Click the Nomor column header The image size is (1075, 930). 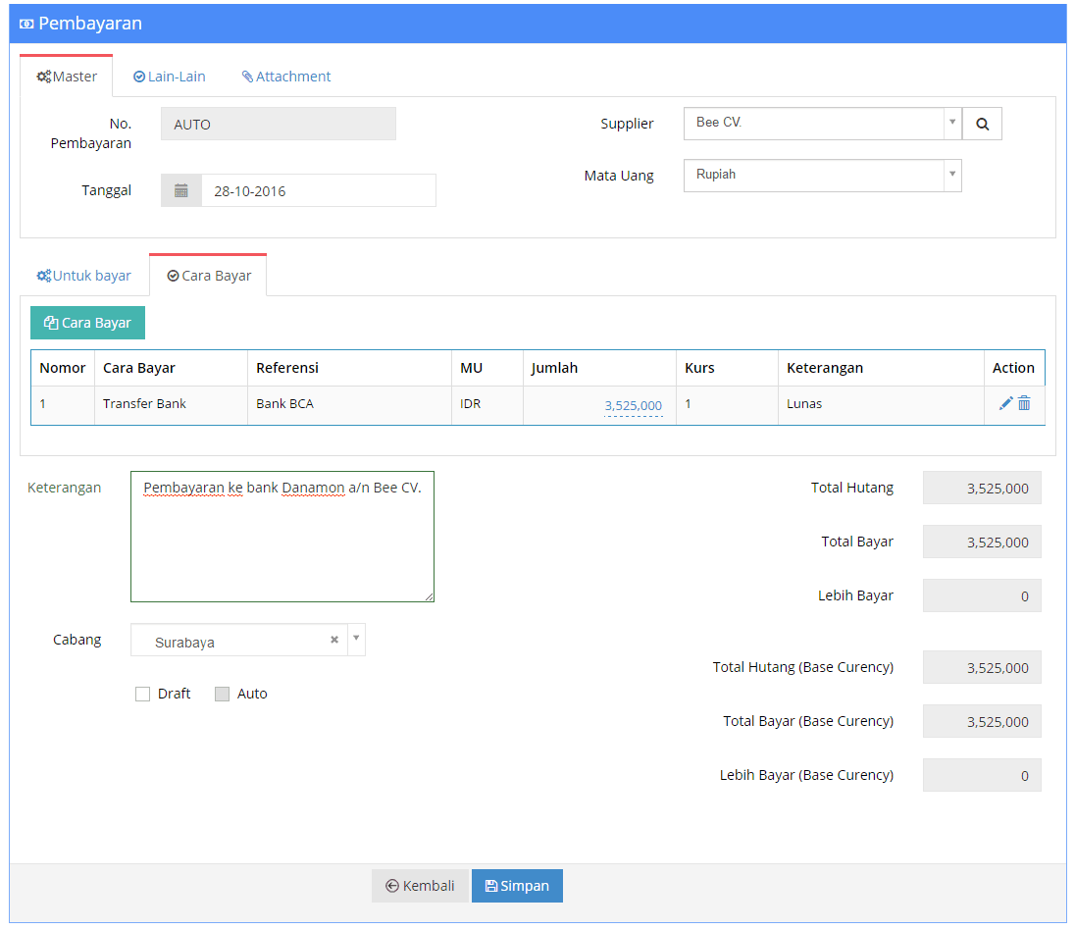point(63,368)
